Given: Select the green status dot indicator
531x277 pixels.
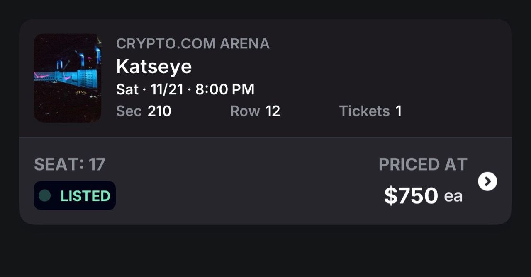Looking at the screenshot, I should (44, 195).
